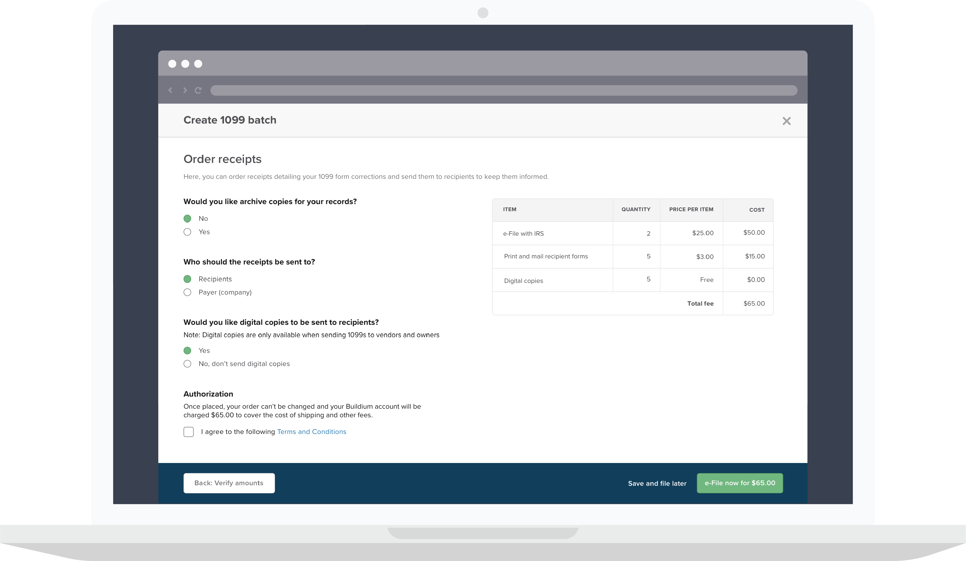Click the e-File with IRS row label
Image resolution: width=966 pixels, height=561 pixels.
(x=523, y=234)
